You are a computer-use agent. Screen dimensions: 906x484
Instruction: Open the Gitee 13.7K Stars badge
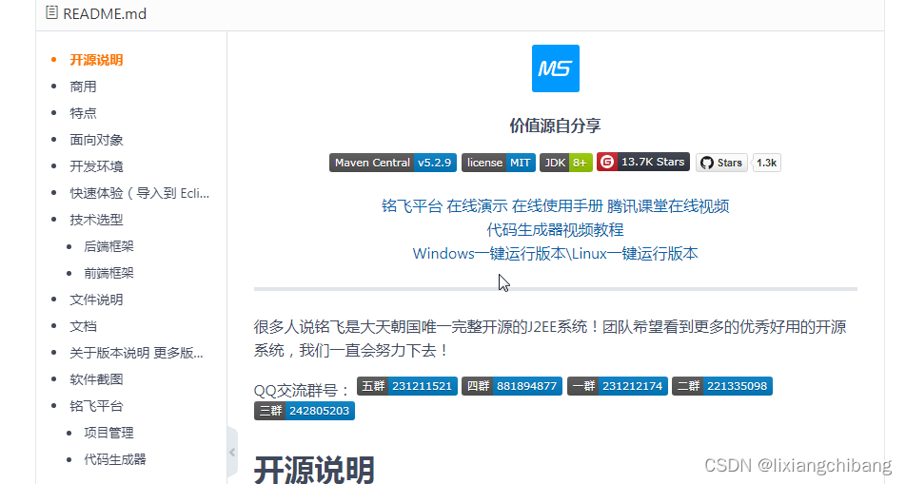(643, 162)
